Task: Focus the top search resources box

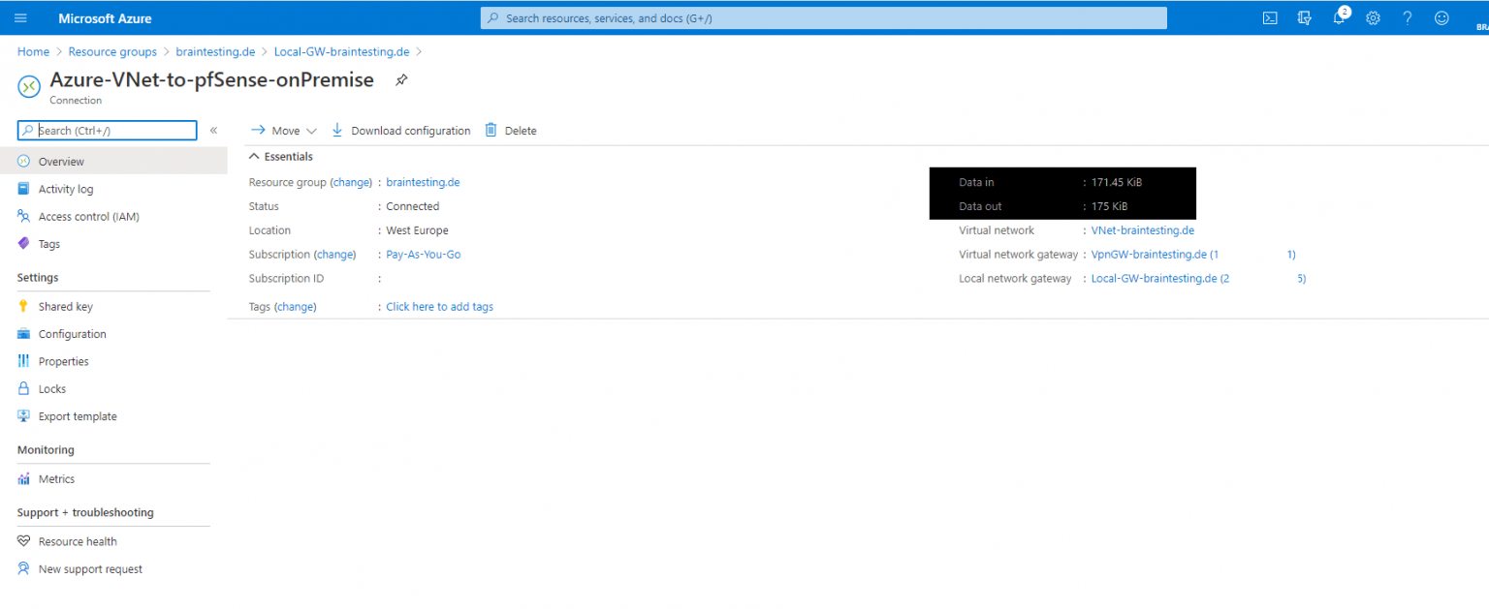Action: (824, 18)
